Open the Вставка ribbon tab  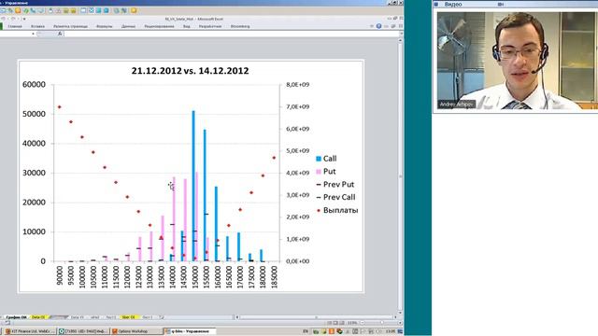(x=37, y=26)
